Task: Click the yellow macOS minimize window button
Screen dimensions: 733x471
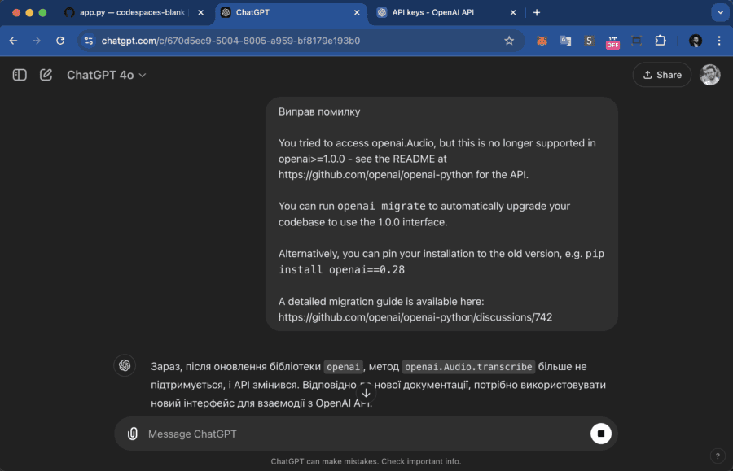Action: 29,12
